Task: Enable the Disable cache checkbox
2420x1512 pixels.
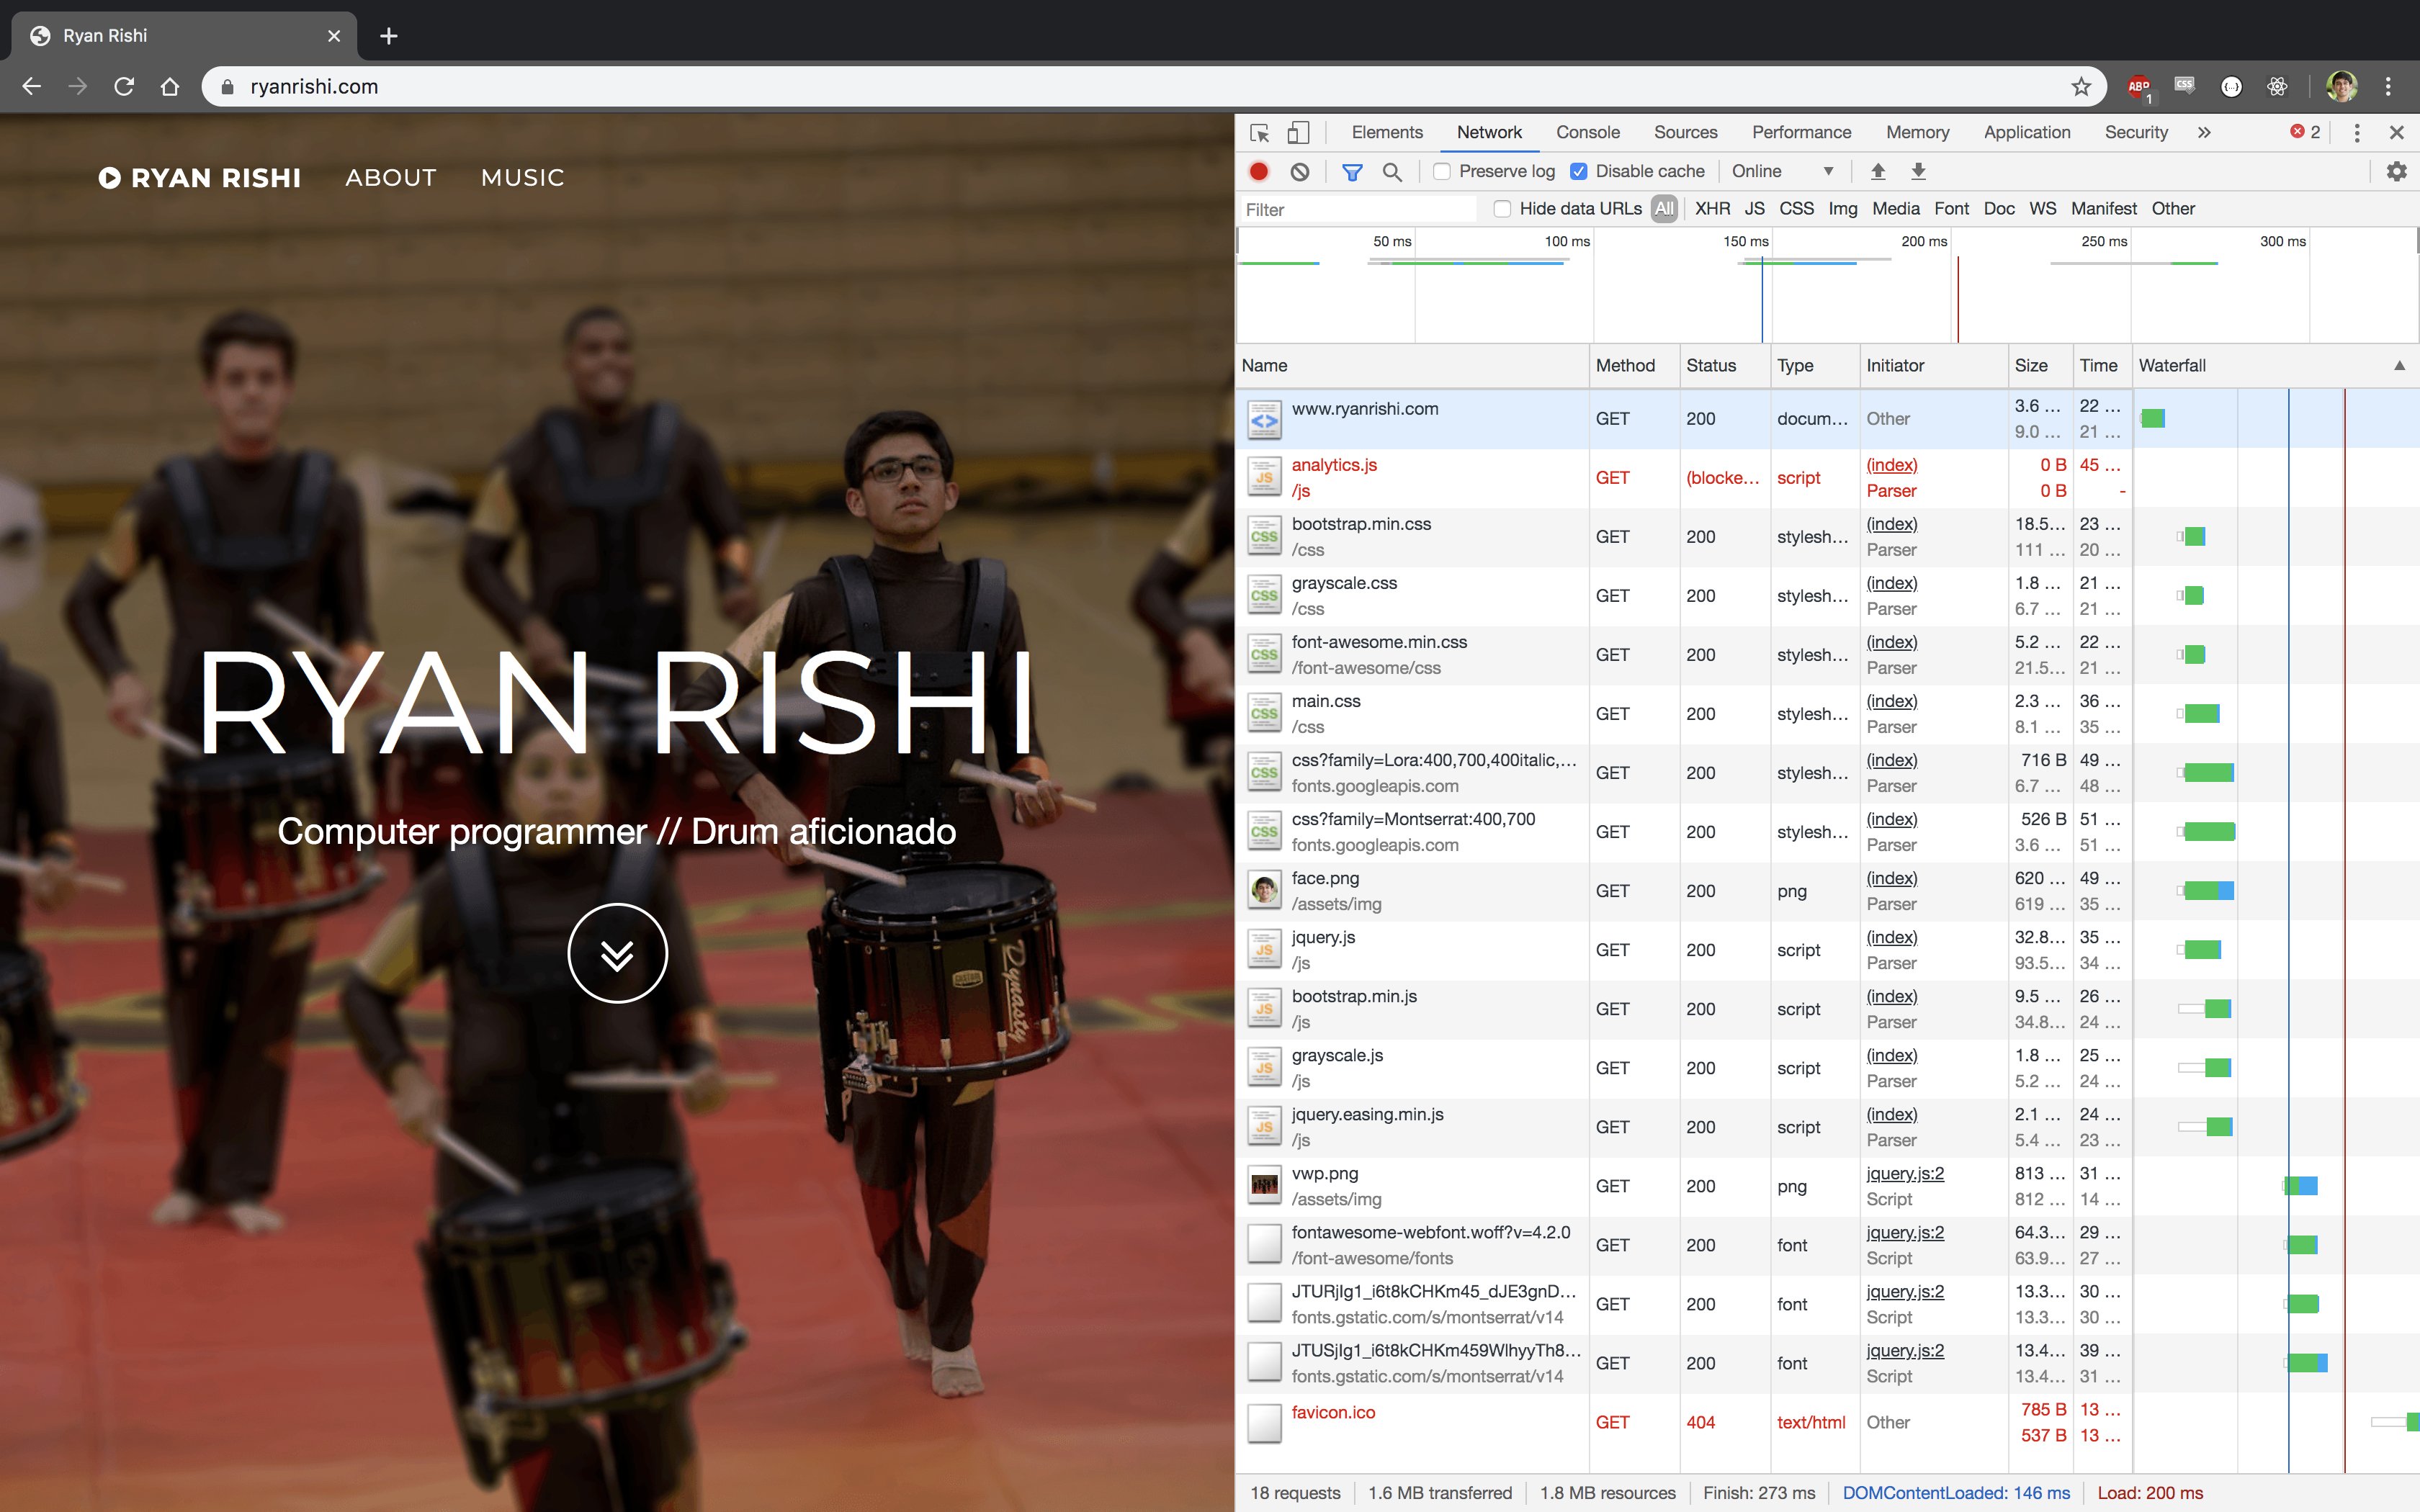Action: point(1579,169)
